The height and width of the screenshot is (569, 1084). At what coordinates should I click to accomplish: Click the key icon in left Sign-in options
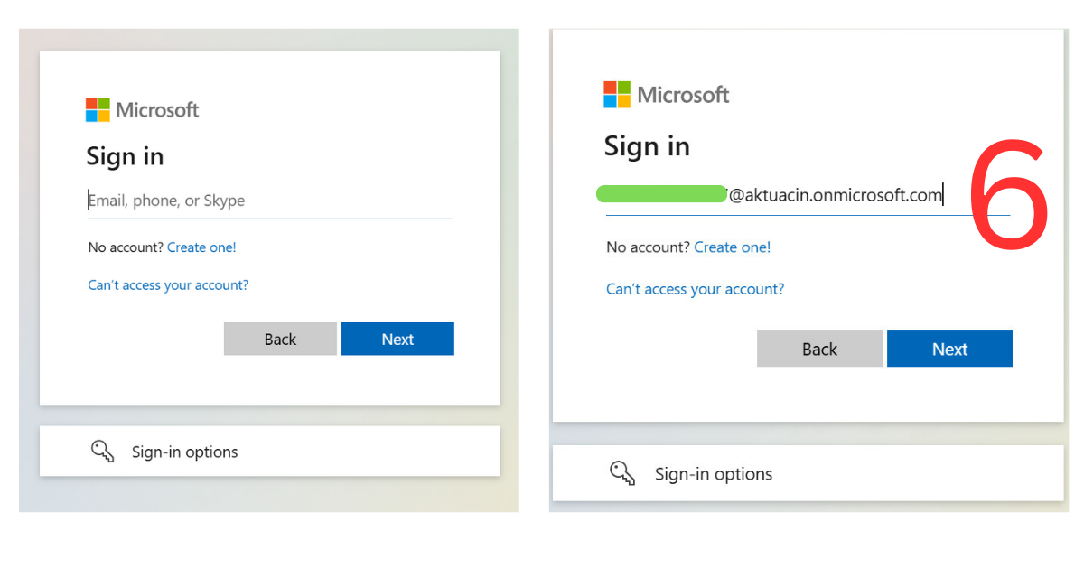103,452
